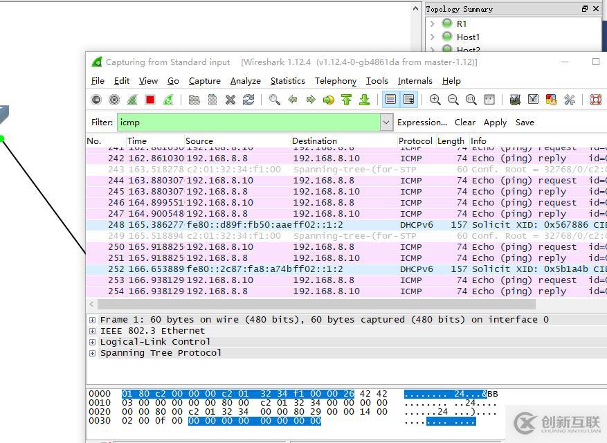This screenshot has height=443, width=607.
Task: Toggle auto scroll in live capture
Action: click(x=408, y=100)
